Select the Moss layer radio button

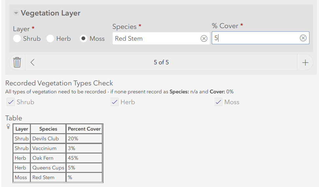(x=83, y=39)
